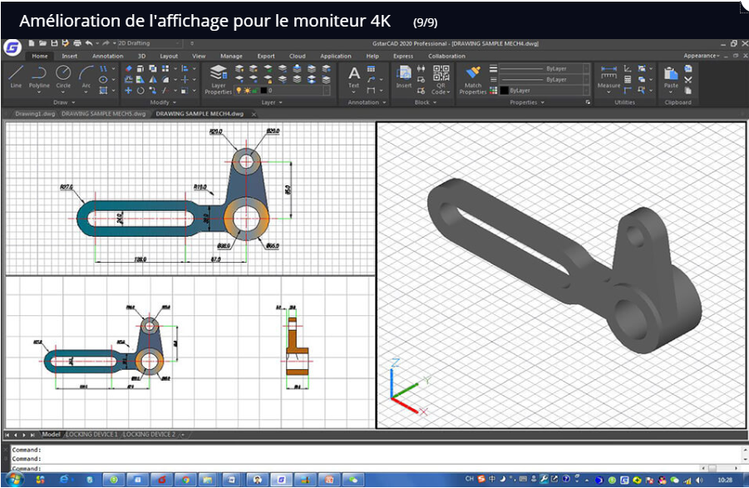Open Layer Properties manager
The width and height of the screenshot is (749, 488).
(x=219, y=77)
